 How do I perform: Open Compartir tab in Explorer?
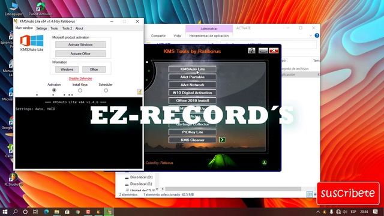pyautogui.click(x=158, y=36)
